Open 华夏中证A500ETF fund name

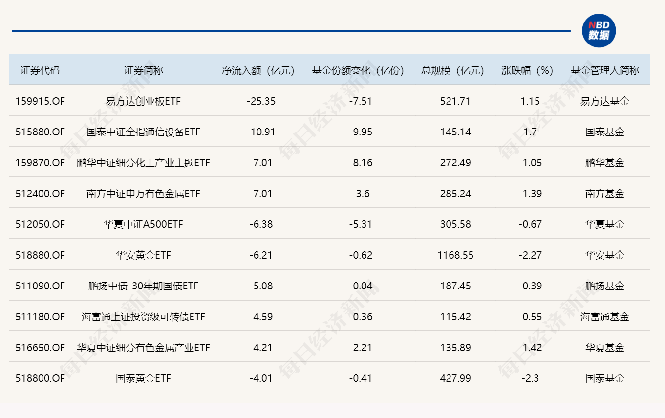pyautogui.click(x=143, y=224)
